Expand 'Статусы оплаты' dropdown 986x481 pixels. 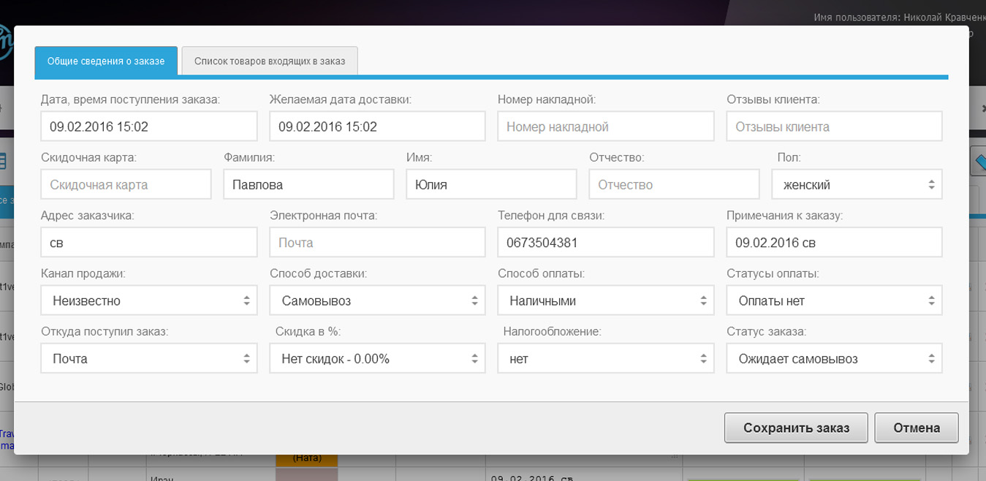834,300
